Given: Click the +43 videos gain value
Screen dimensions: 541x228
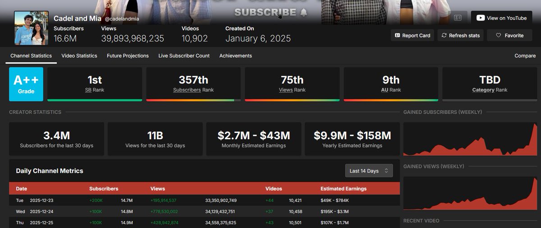Looking at the screenshot, I should point(270,223).
